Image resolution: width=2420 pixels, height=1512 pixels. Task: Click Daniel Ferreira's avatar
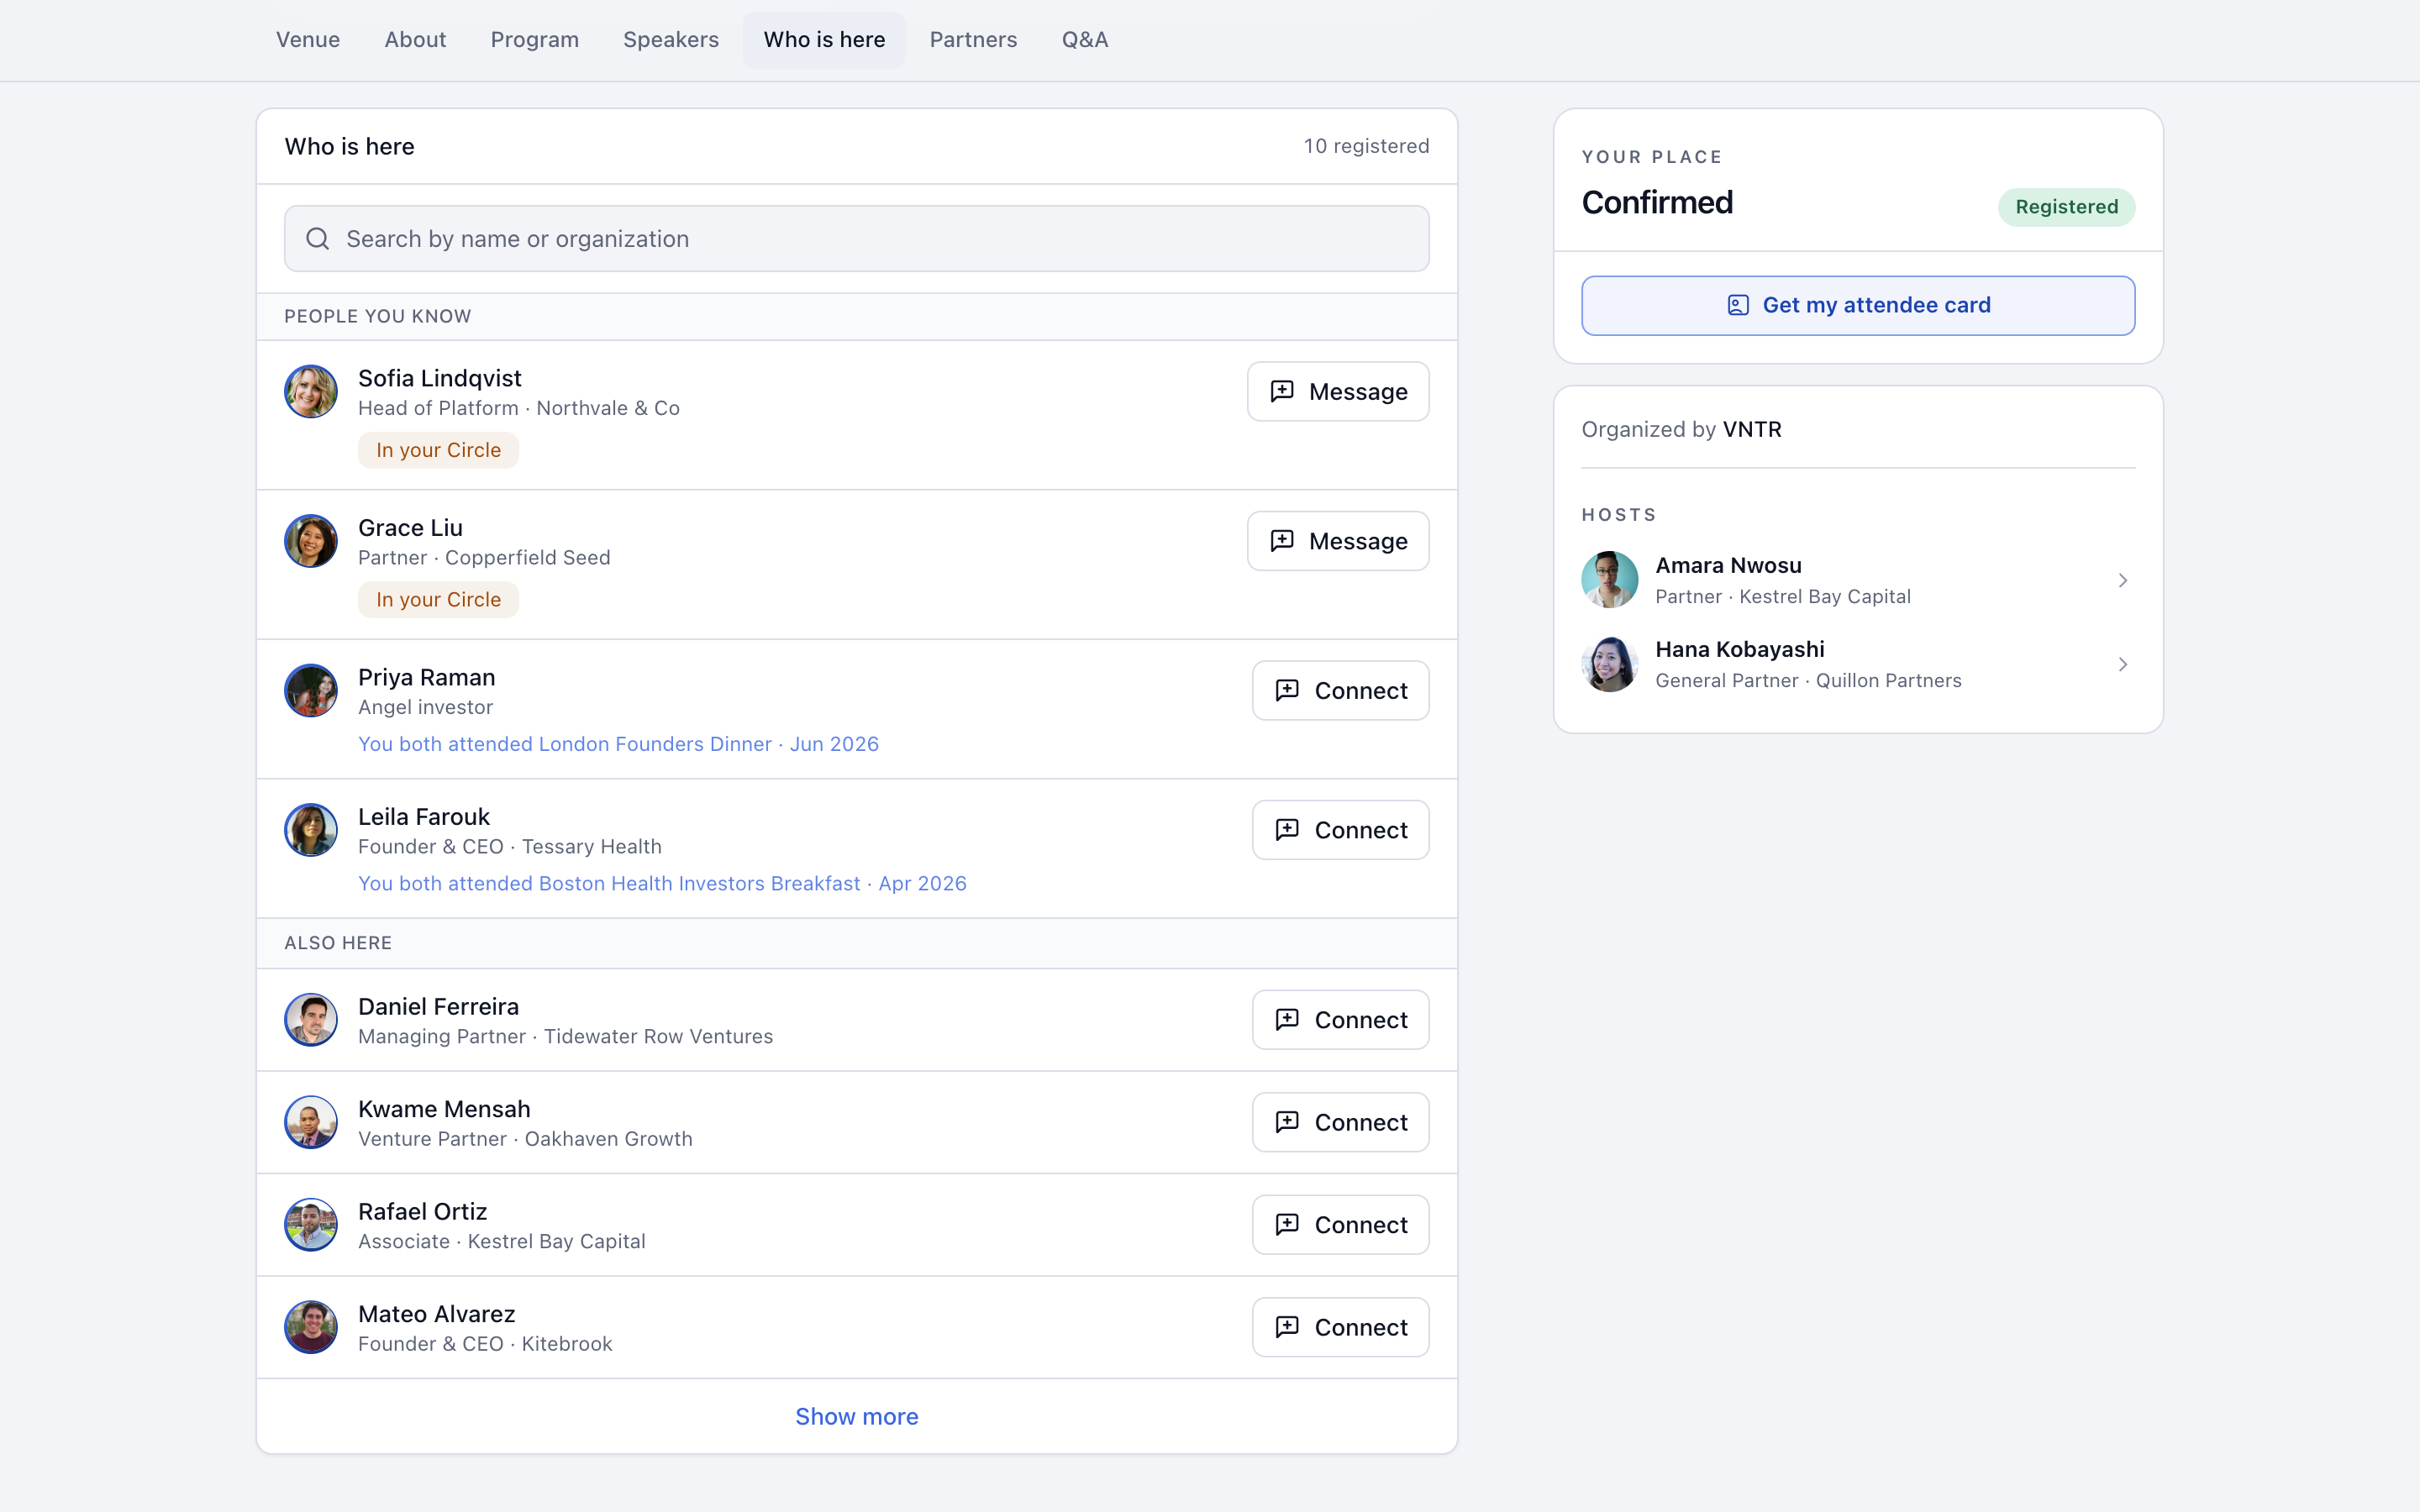[x=311, y=1020]
